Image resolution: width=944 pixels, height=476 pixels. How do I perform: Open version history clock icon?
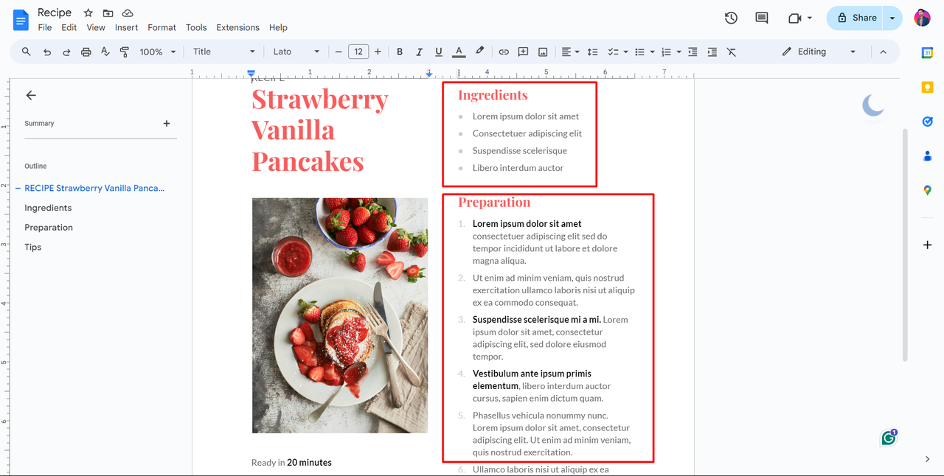point(731,18)
